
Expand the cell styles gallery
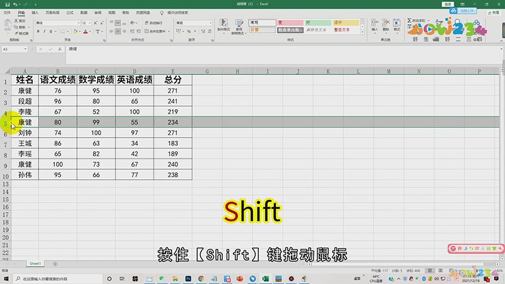362,32
